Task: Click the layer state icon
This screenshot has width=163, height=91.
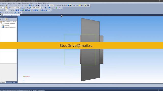Action: coord(9,8)
